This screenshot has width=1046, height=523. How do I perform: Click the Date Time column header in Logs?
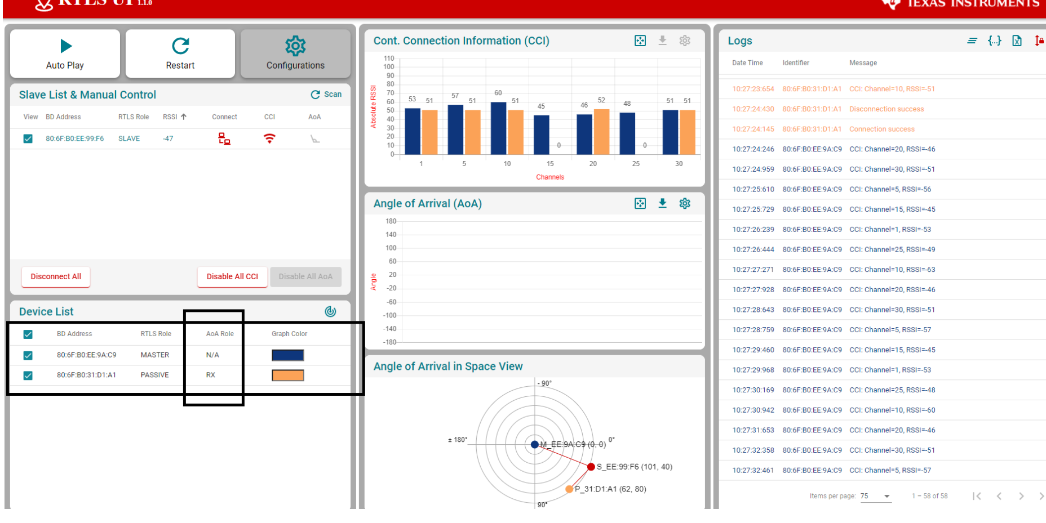point(747,63)
